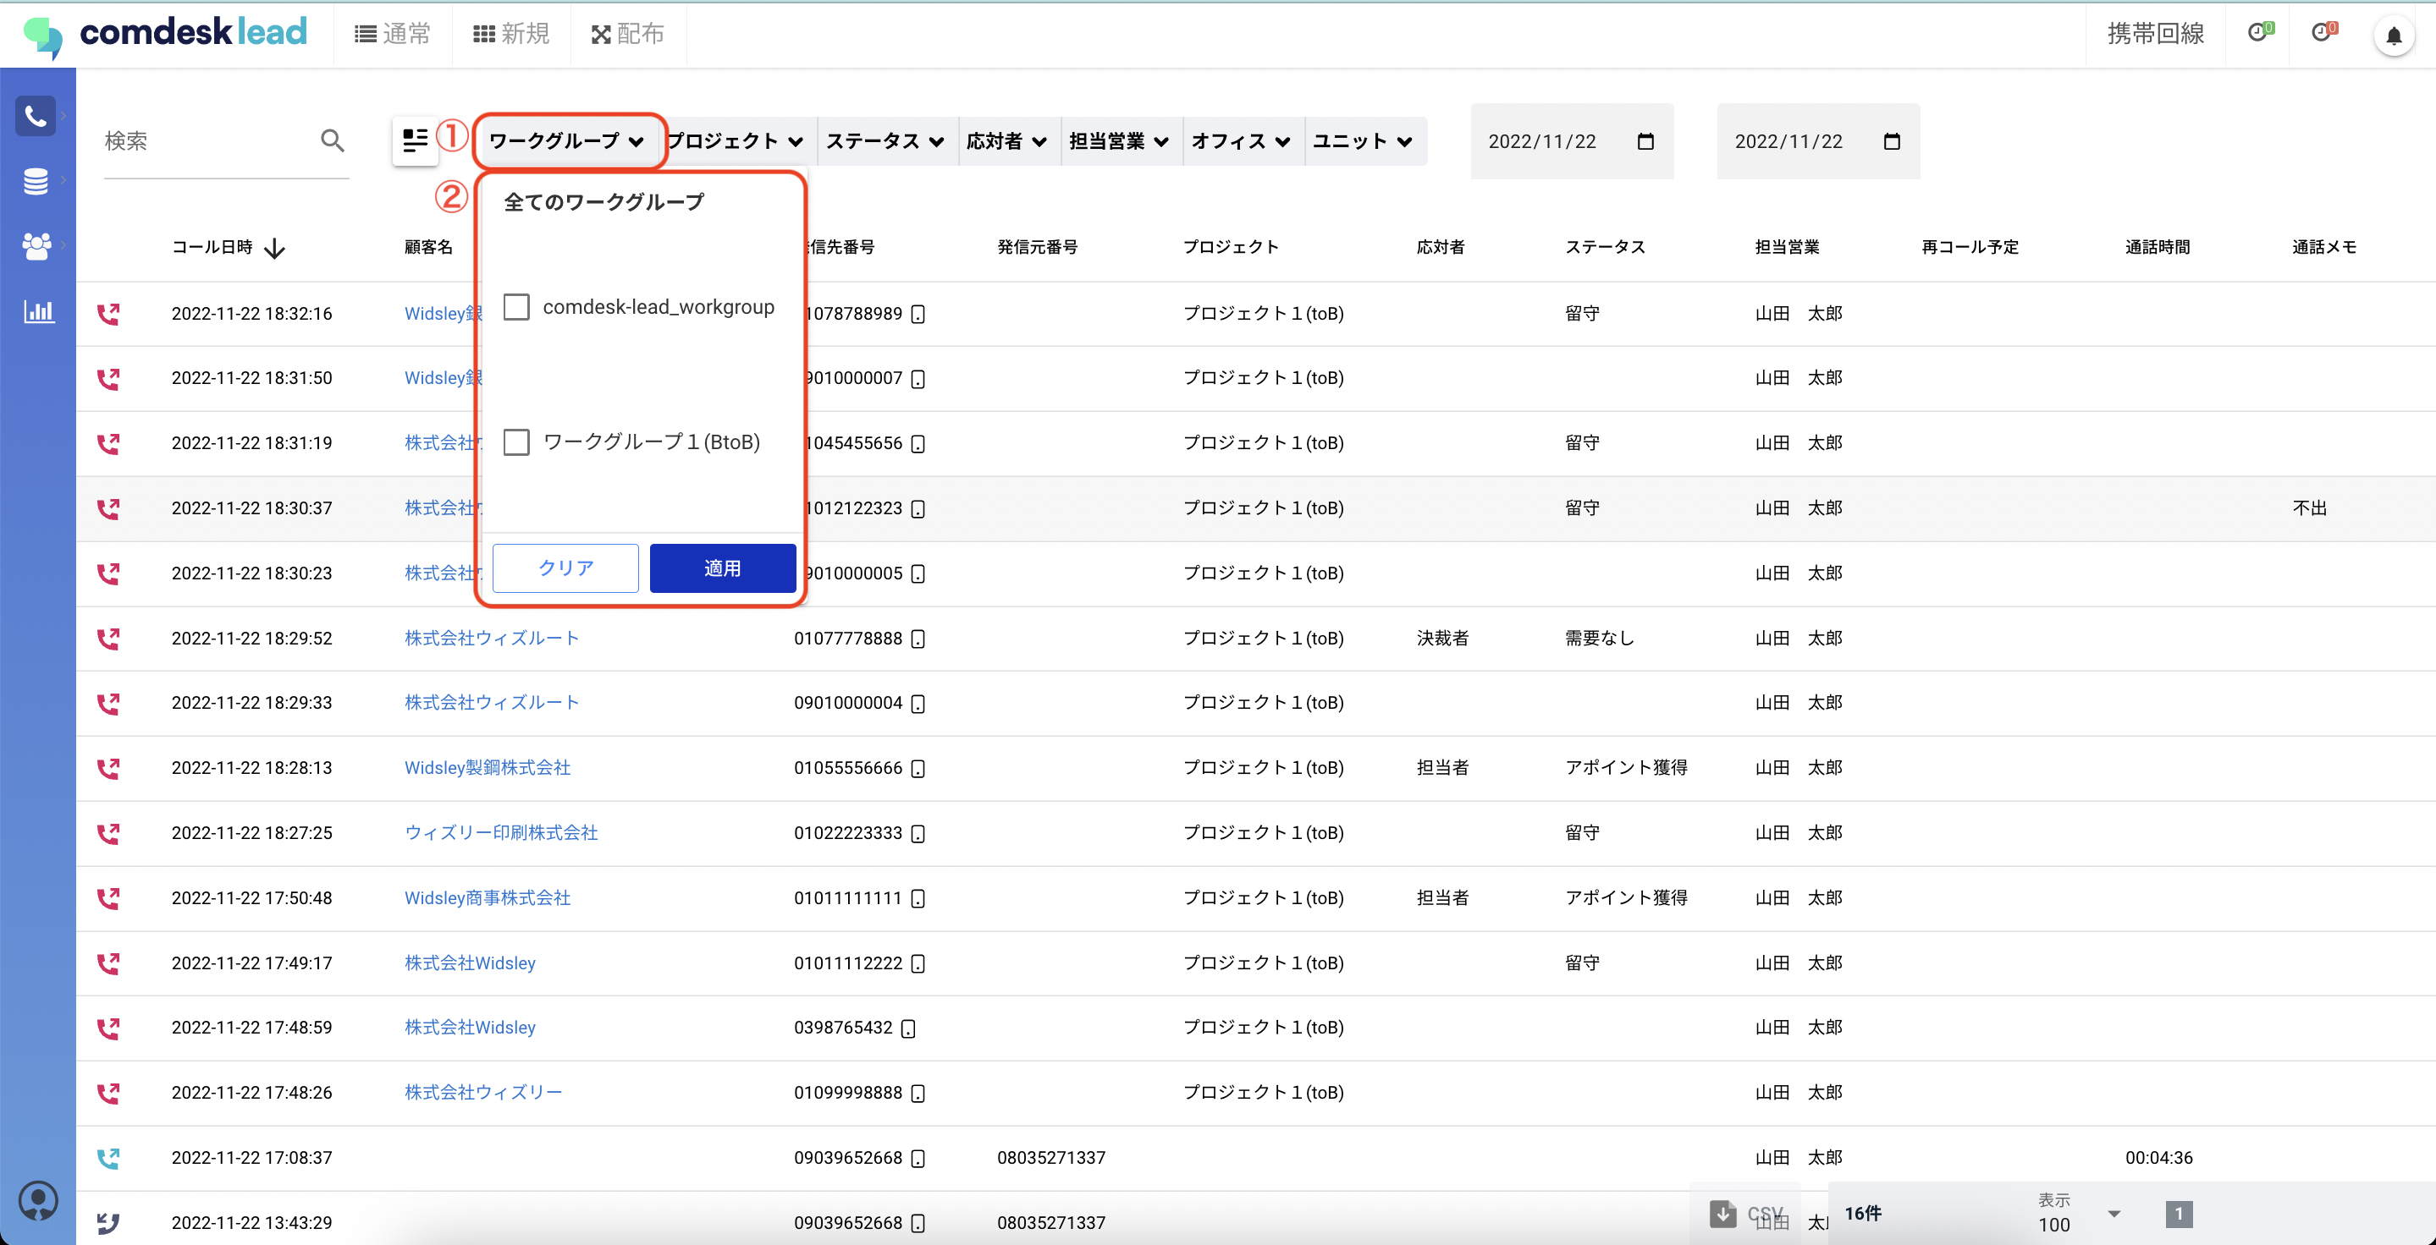Expand the ステータス filter dropdown

click(885, 140)
